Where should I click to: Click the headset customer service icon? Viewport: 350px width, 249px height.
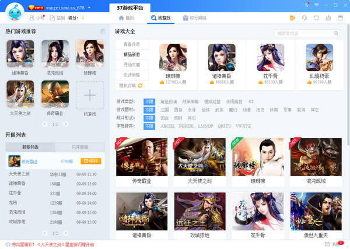[x=304, y=18]
